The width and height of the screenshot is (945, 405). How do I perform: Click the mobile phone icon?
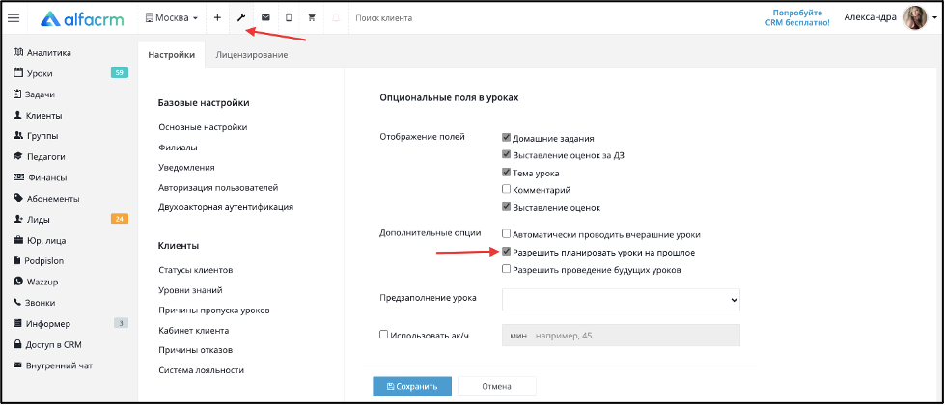pyautogui.click(x=289, y=18)
